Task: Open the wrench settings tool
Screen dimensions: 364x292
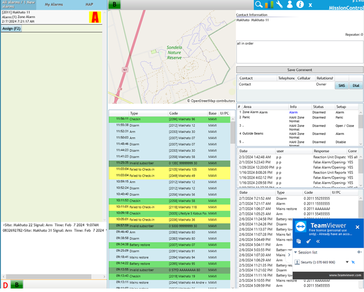Action: coord(280,4)
